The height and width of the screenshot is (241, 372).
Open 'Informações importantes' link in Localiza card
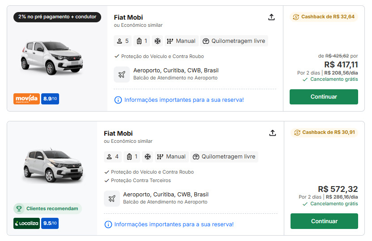pyautogui.click(x=174, y=224)
